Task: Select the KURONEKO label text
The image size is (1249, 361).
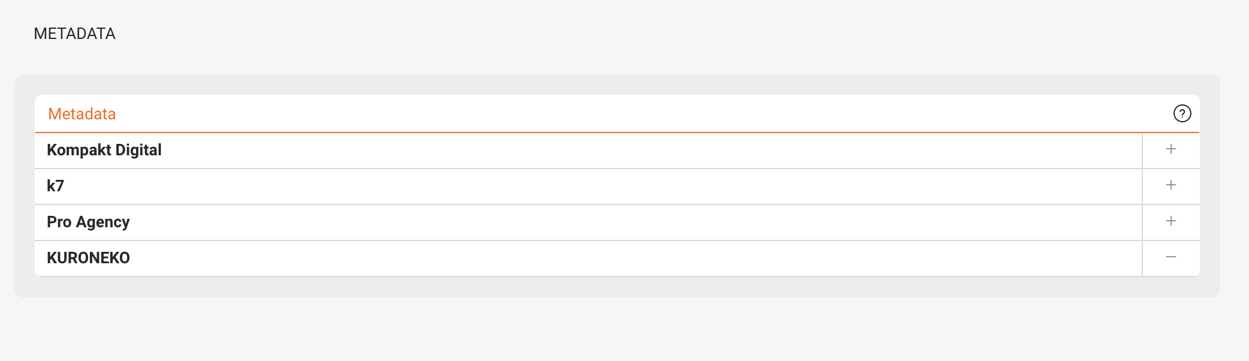Action: coord(88,258)
